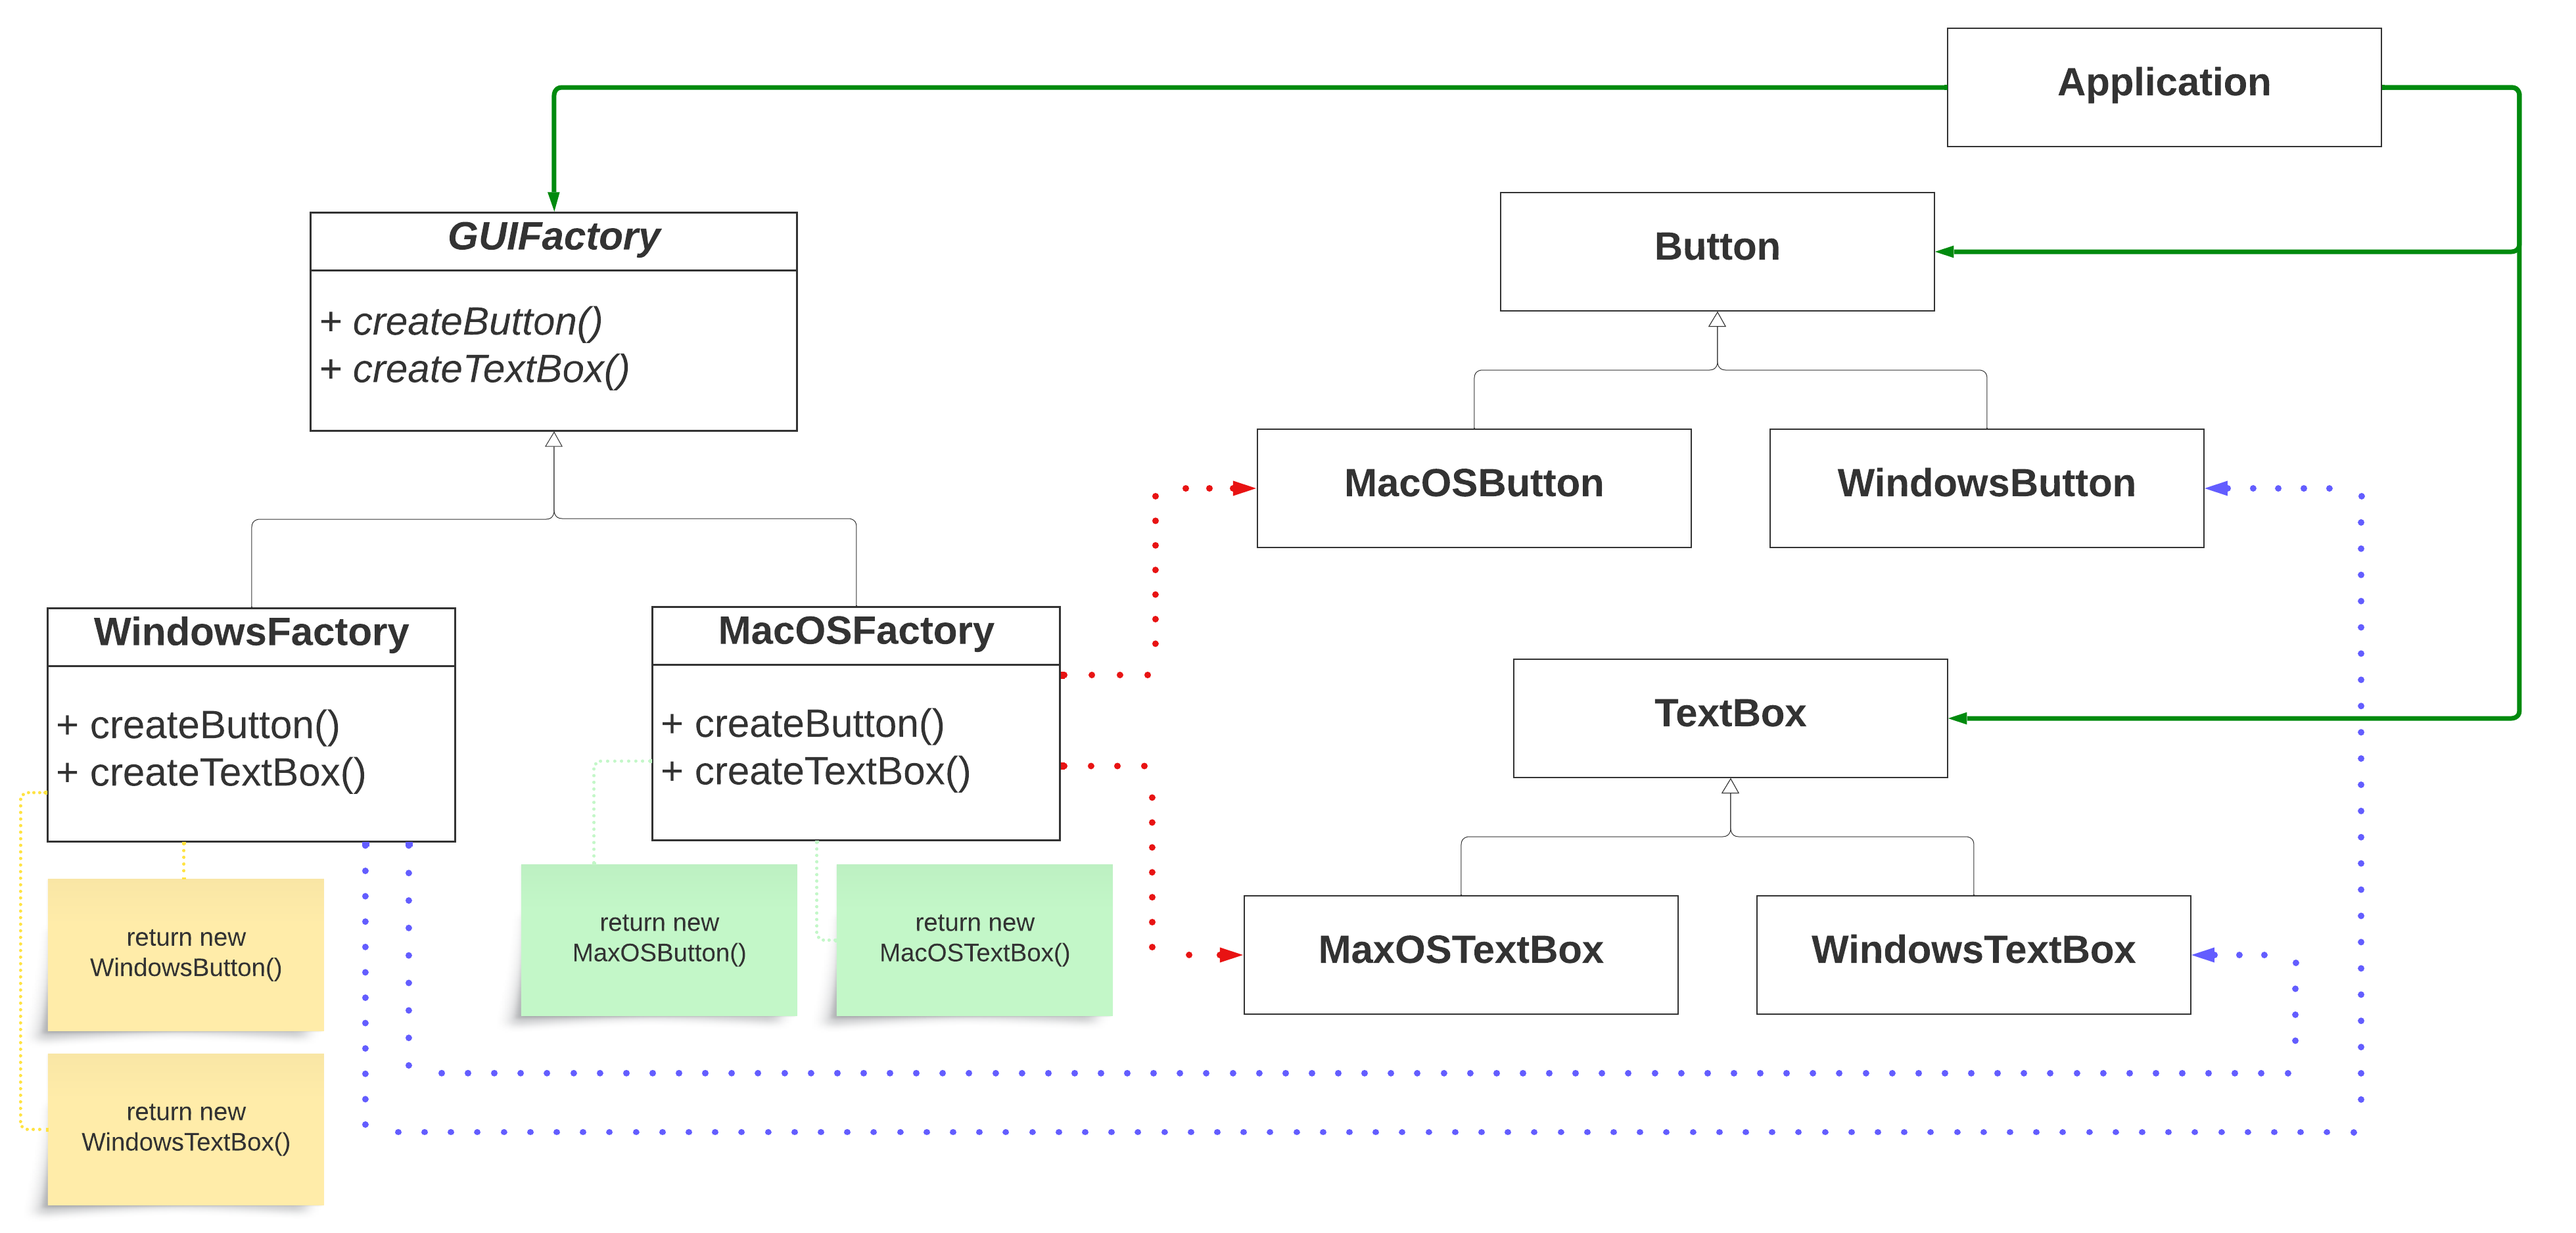
Task: Select yellow note 'return new WindowsButton()'
Action: [x=186, y=953]
